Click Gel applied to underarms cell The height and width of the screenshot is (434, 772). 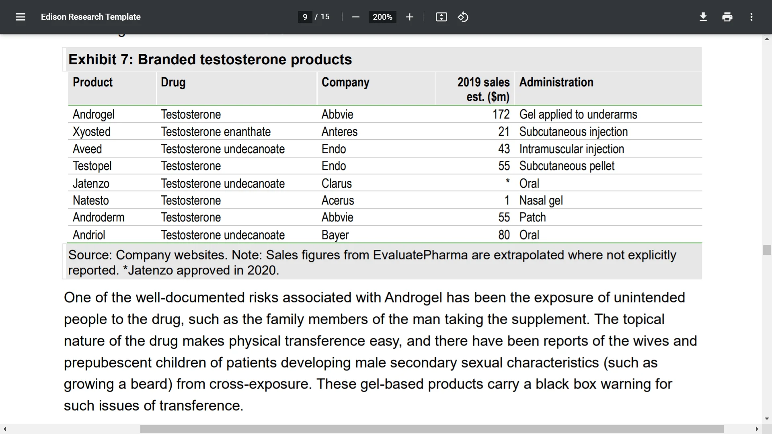coord(578,115)
